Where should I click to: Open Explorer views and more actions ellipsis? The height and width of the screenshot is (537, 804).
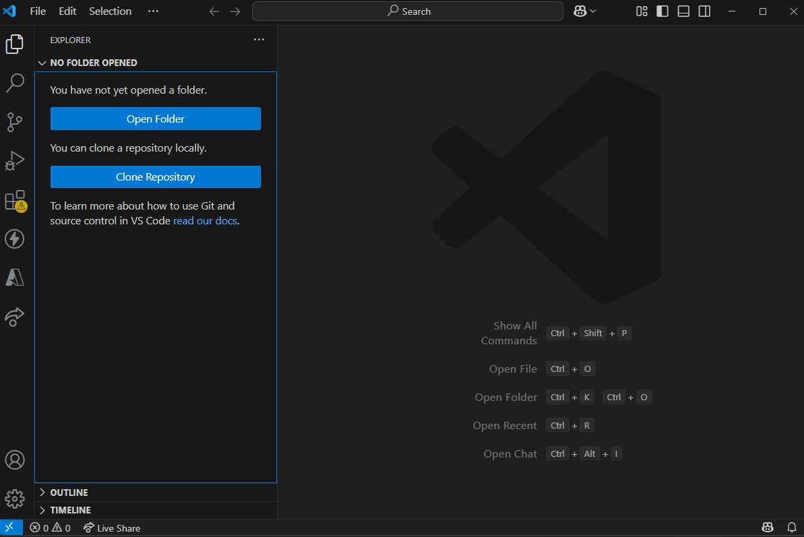click(x=259, y=40)
